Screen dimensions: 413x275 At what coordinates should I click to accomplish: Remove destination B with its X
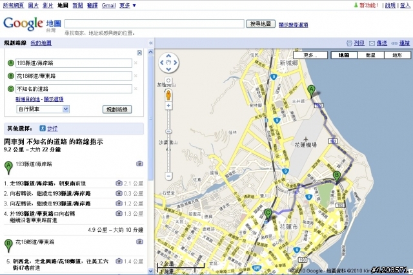pyautogui.click(x=136, y=76)
